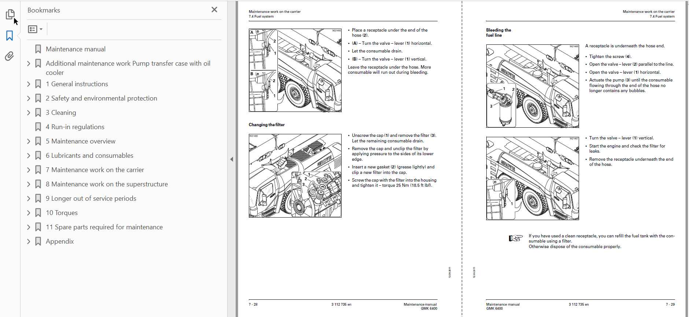Click bookmark icon for '11 Spare parts required'

point(38,227)
